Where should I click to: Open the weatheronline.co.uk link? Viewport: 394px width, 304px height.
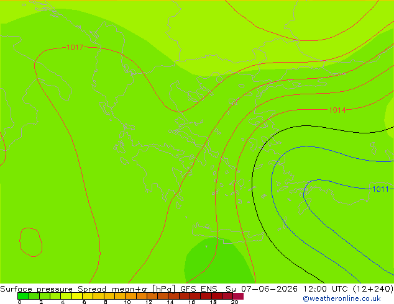point(342,298)
